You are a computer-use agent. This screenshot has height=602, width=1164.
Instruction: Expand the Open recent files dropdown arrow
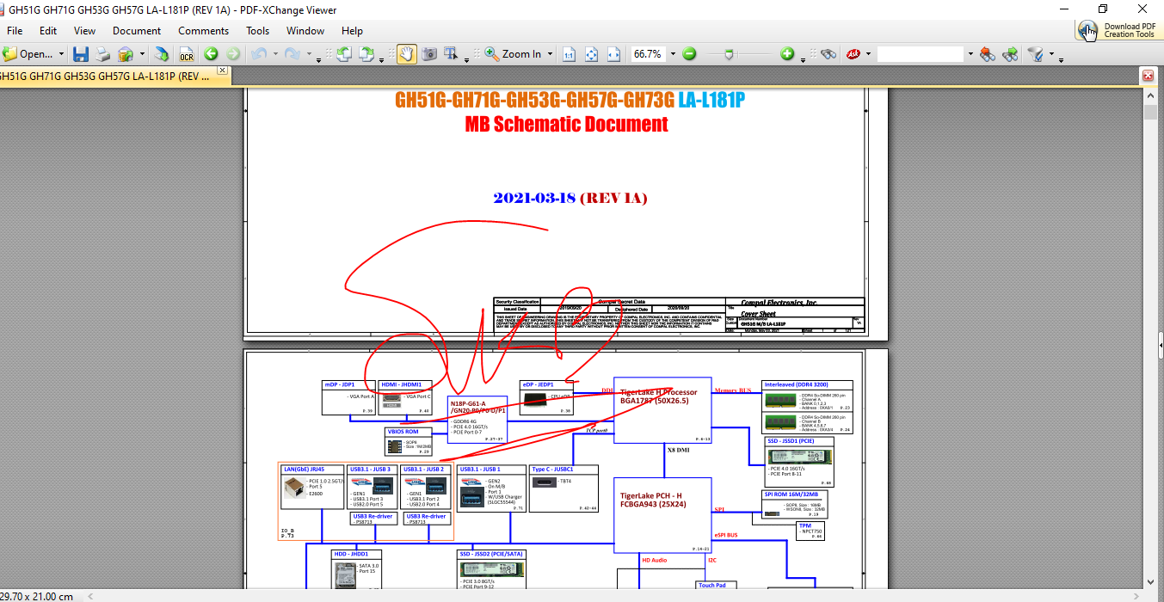pyautogui.click(x=61, y=54)
